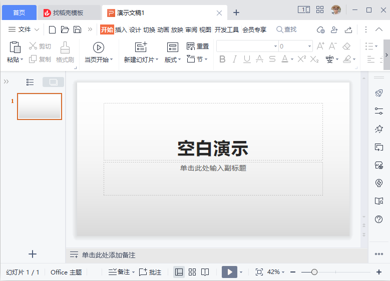Click the share export icon

[348, 30]
